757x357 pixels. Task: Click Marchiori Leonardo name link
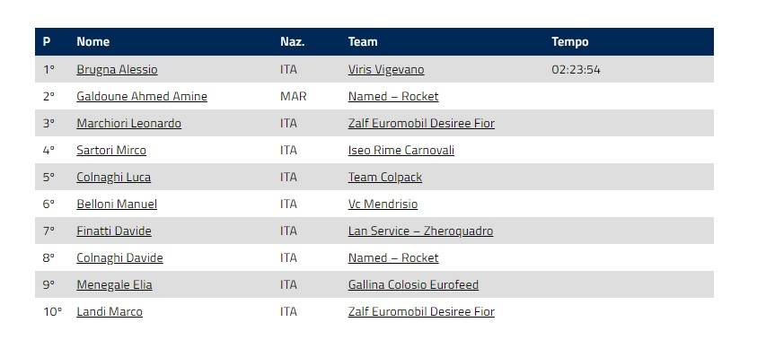point(129,124)
